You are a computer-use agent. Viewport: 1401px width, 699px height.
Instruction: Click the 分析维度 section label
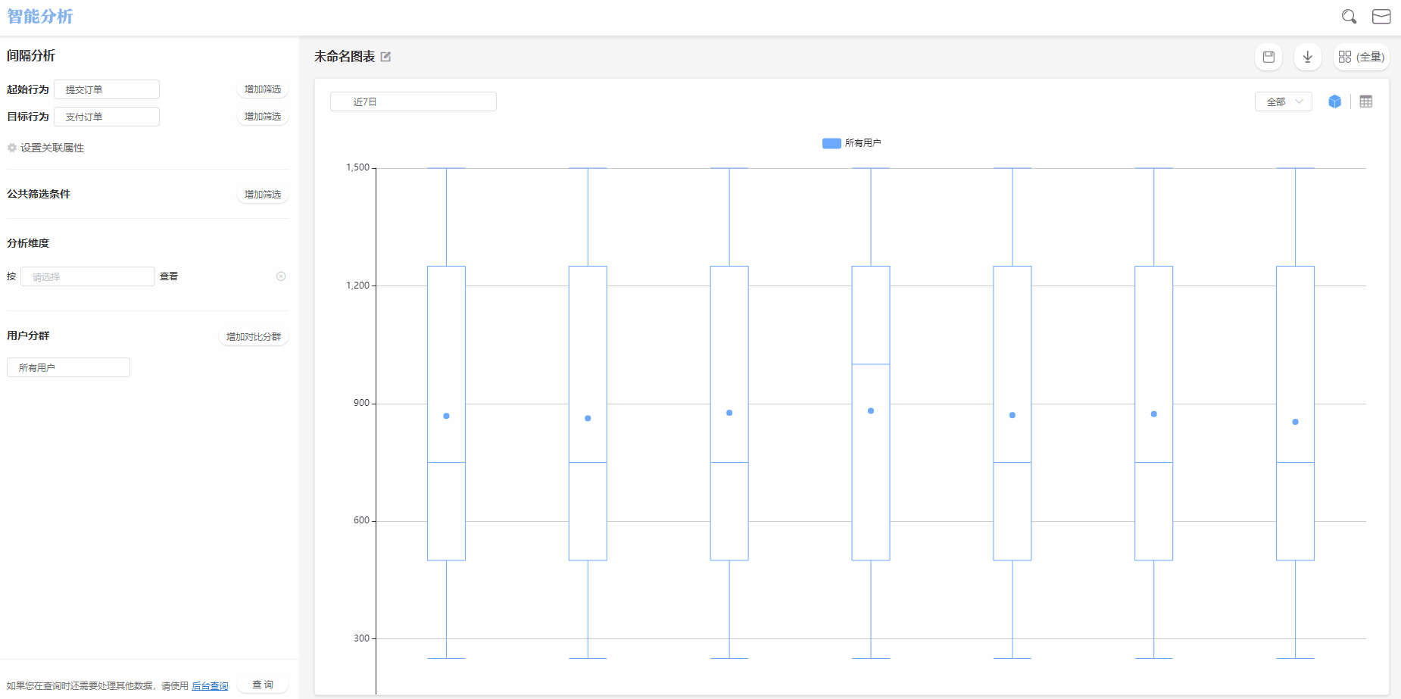pyautogui.click(x=28, y=243)
